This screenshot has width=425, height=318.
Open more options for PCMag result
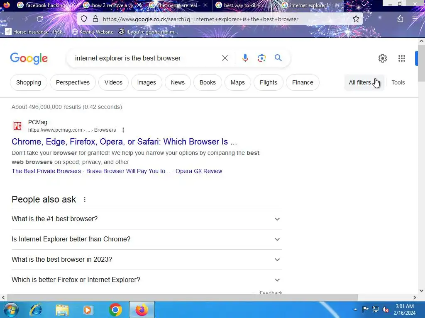(123, 130)
